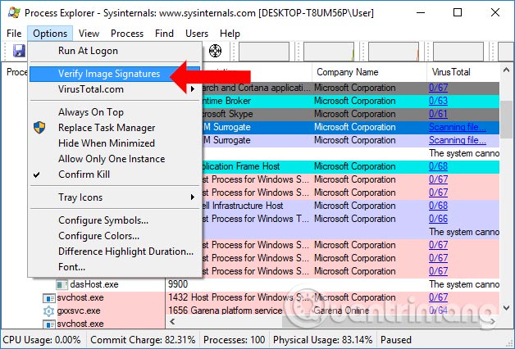
Task: Click Garena Online company name
Action: tap(341, 310)
